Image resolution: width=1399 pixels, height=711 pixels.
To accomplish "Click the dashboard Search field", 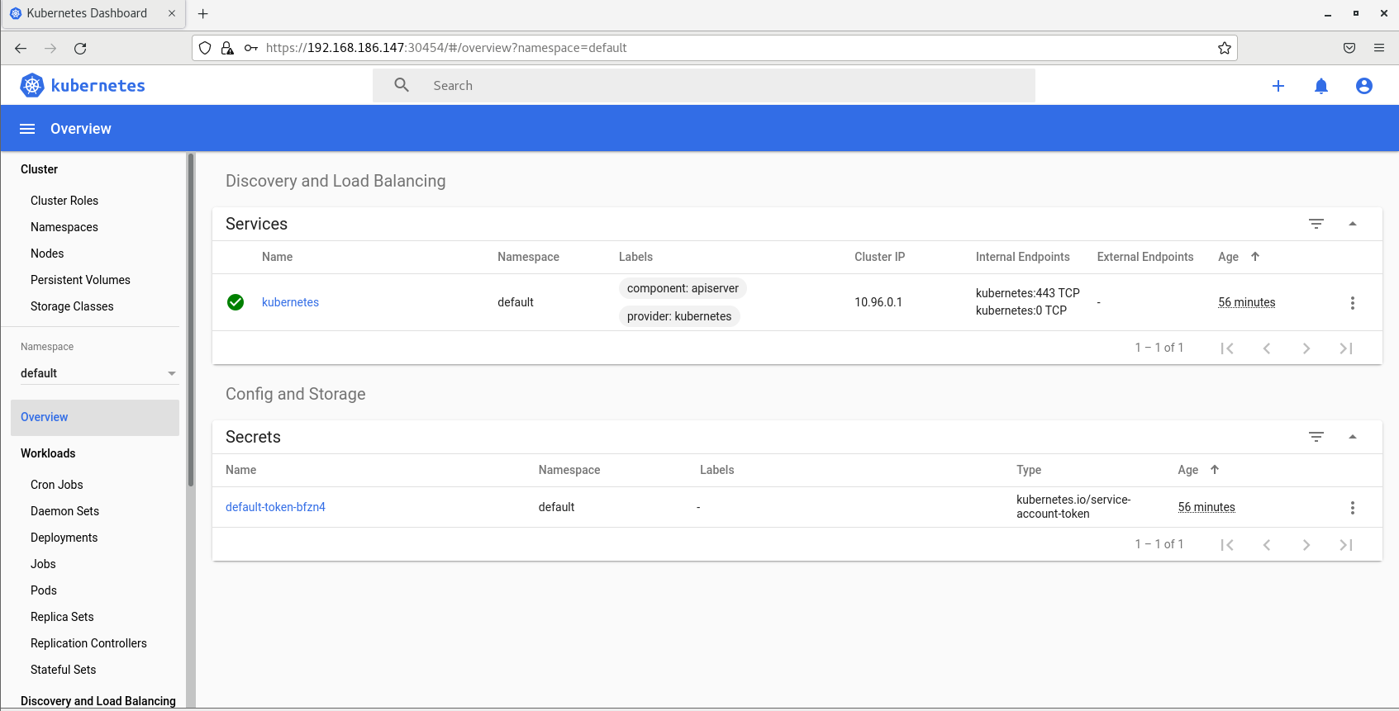I will pos(702,86).
